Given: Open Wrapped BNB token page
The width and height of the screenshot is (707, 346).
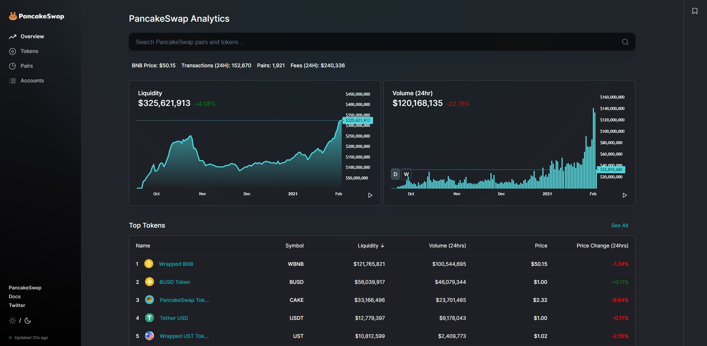Looking at the screenshot, I should (176, 264).
